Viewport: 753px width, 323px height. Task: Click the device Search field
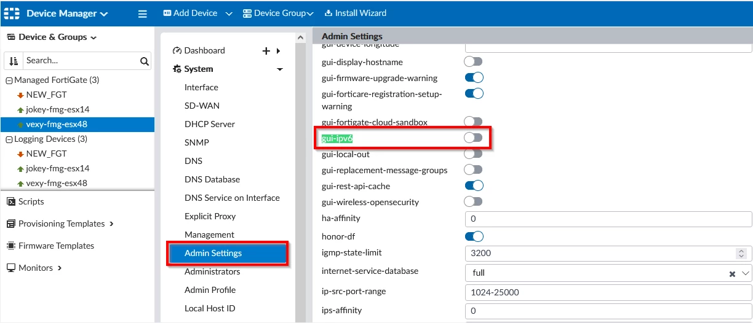(x=79, y=61)
